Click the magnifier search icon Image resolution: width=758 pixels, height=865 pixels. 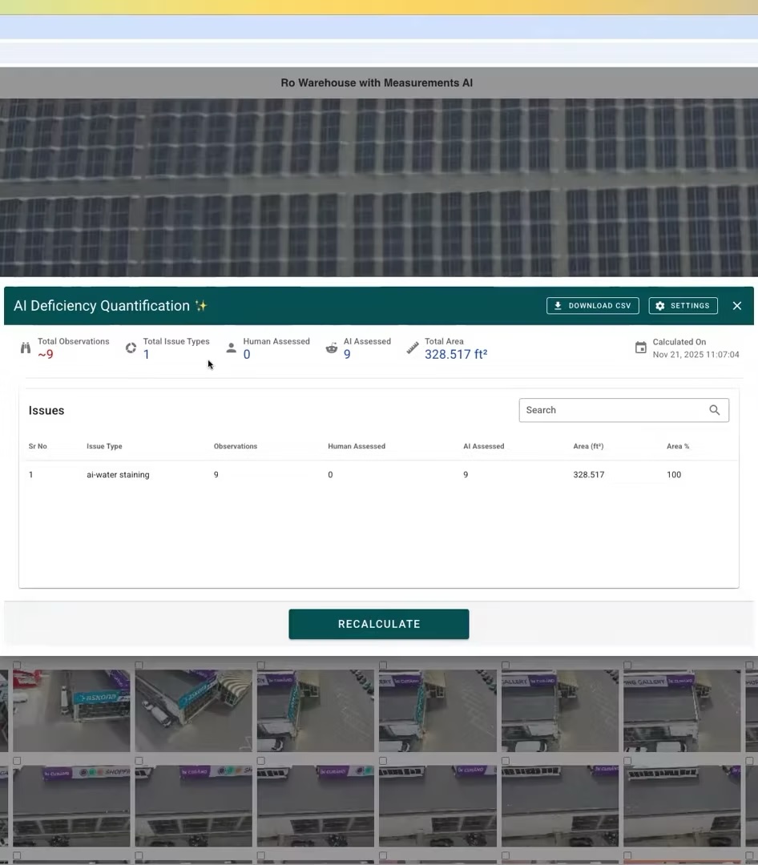tap(715, 410)
